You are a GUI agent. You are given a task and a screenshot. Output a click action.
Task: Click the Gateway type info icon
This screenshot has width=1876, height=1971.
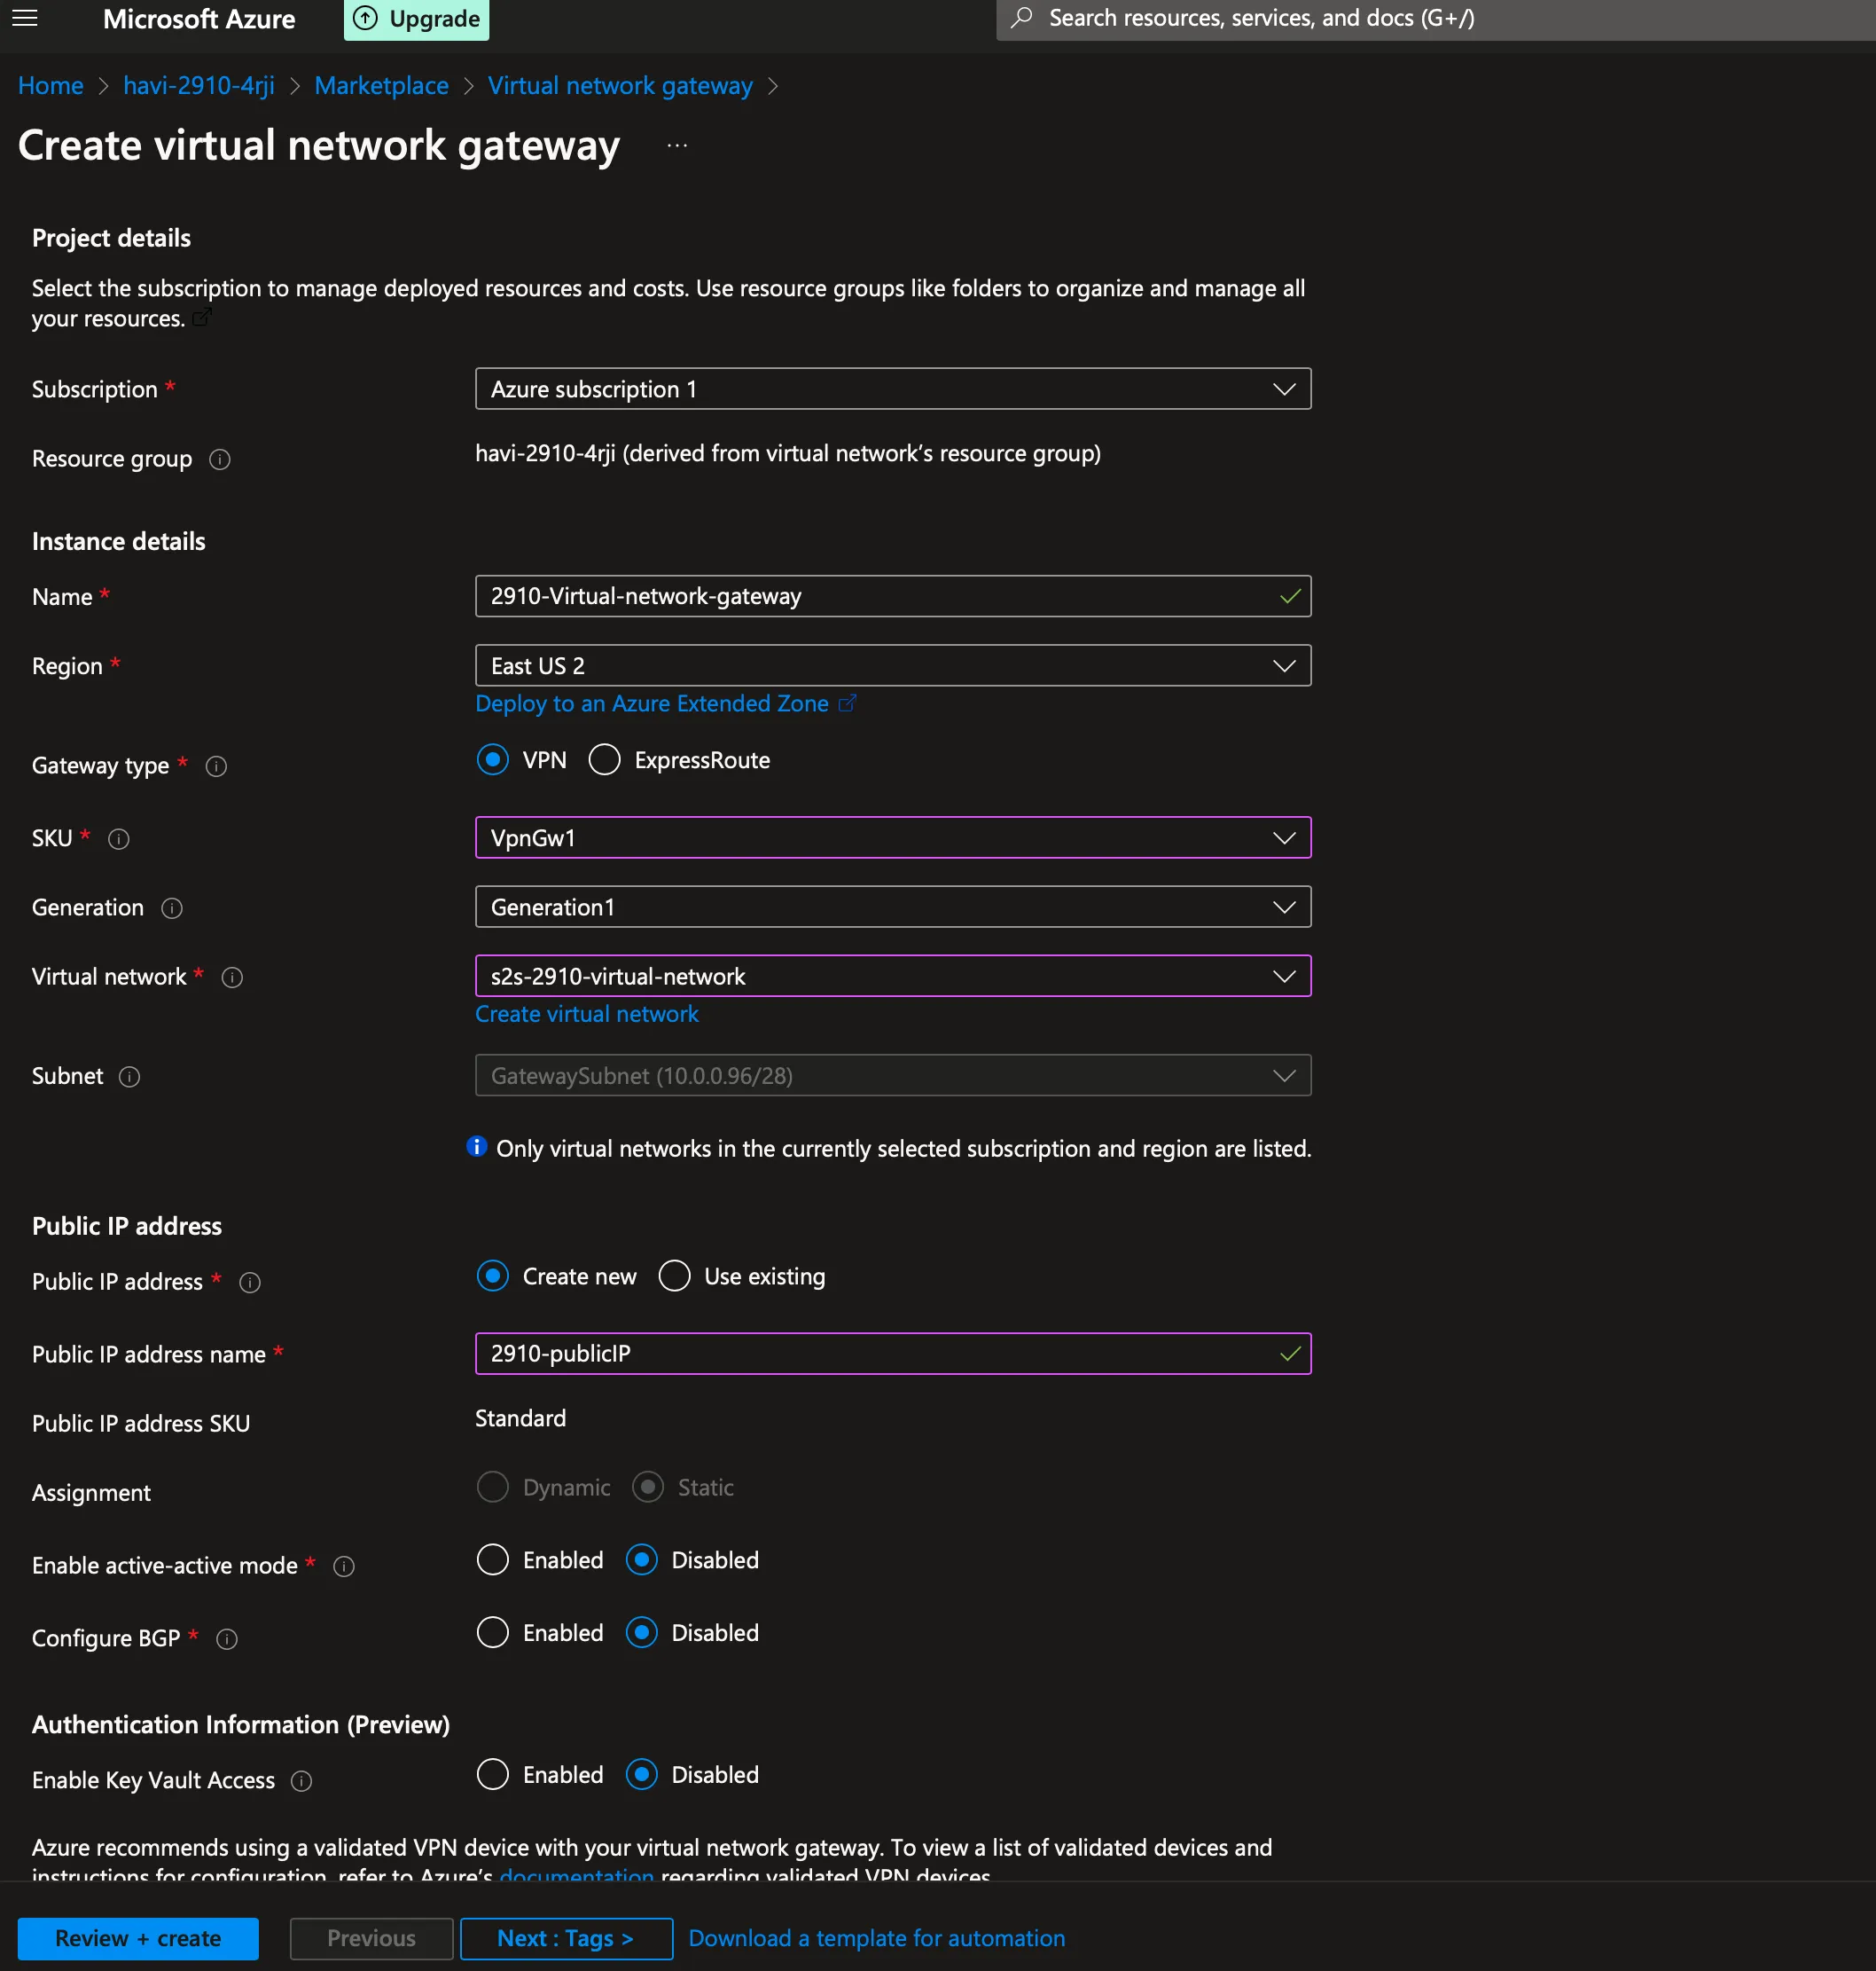click(217, 767)
